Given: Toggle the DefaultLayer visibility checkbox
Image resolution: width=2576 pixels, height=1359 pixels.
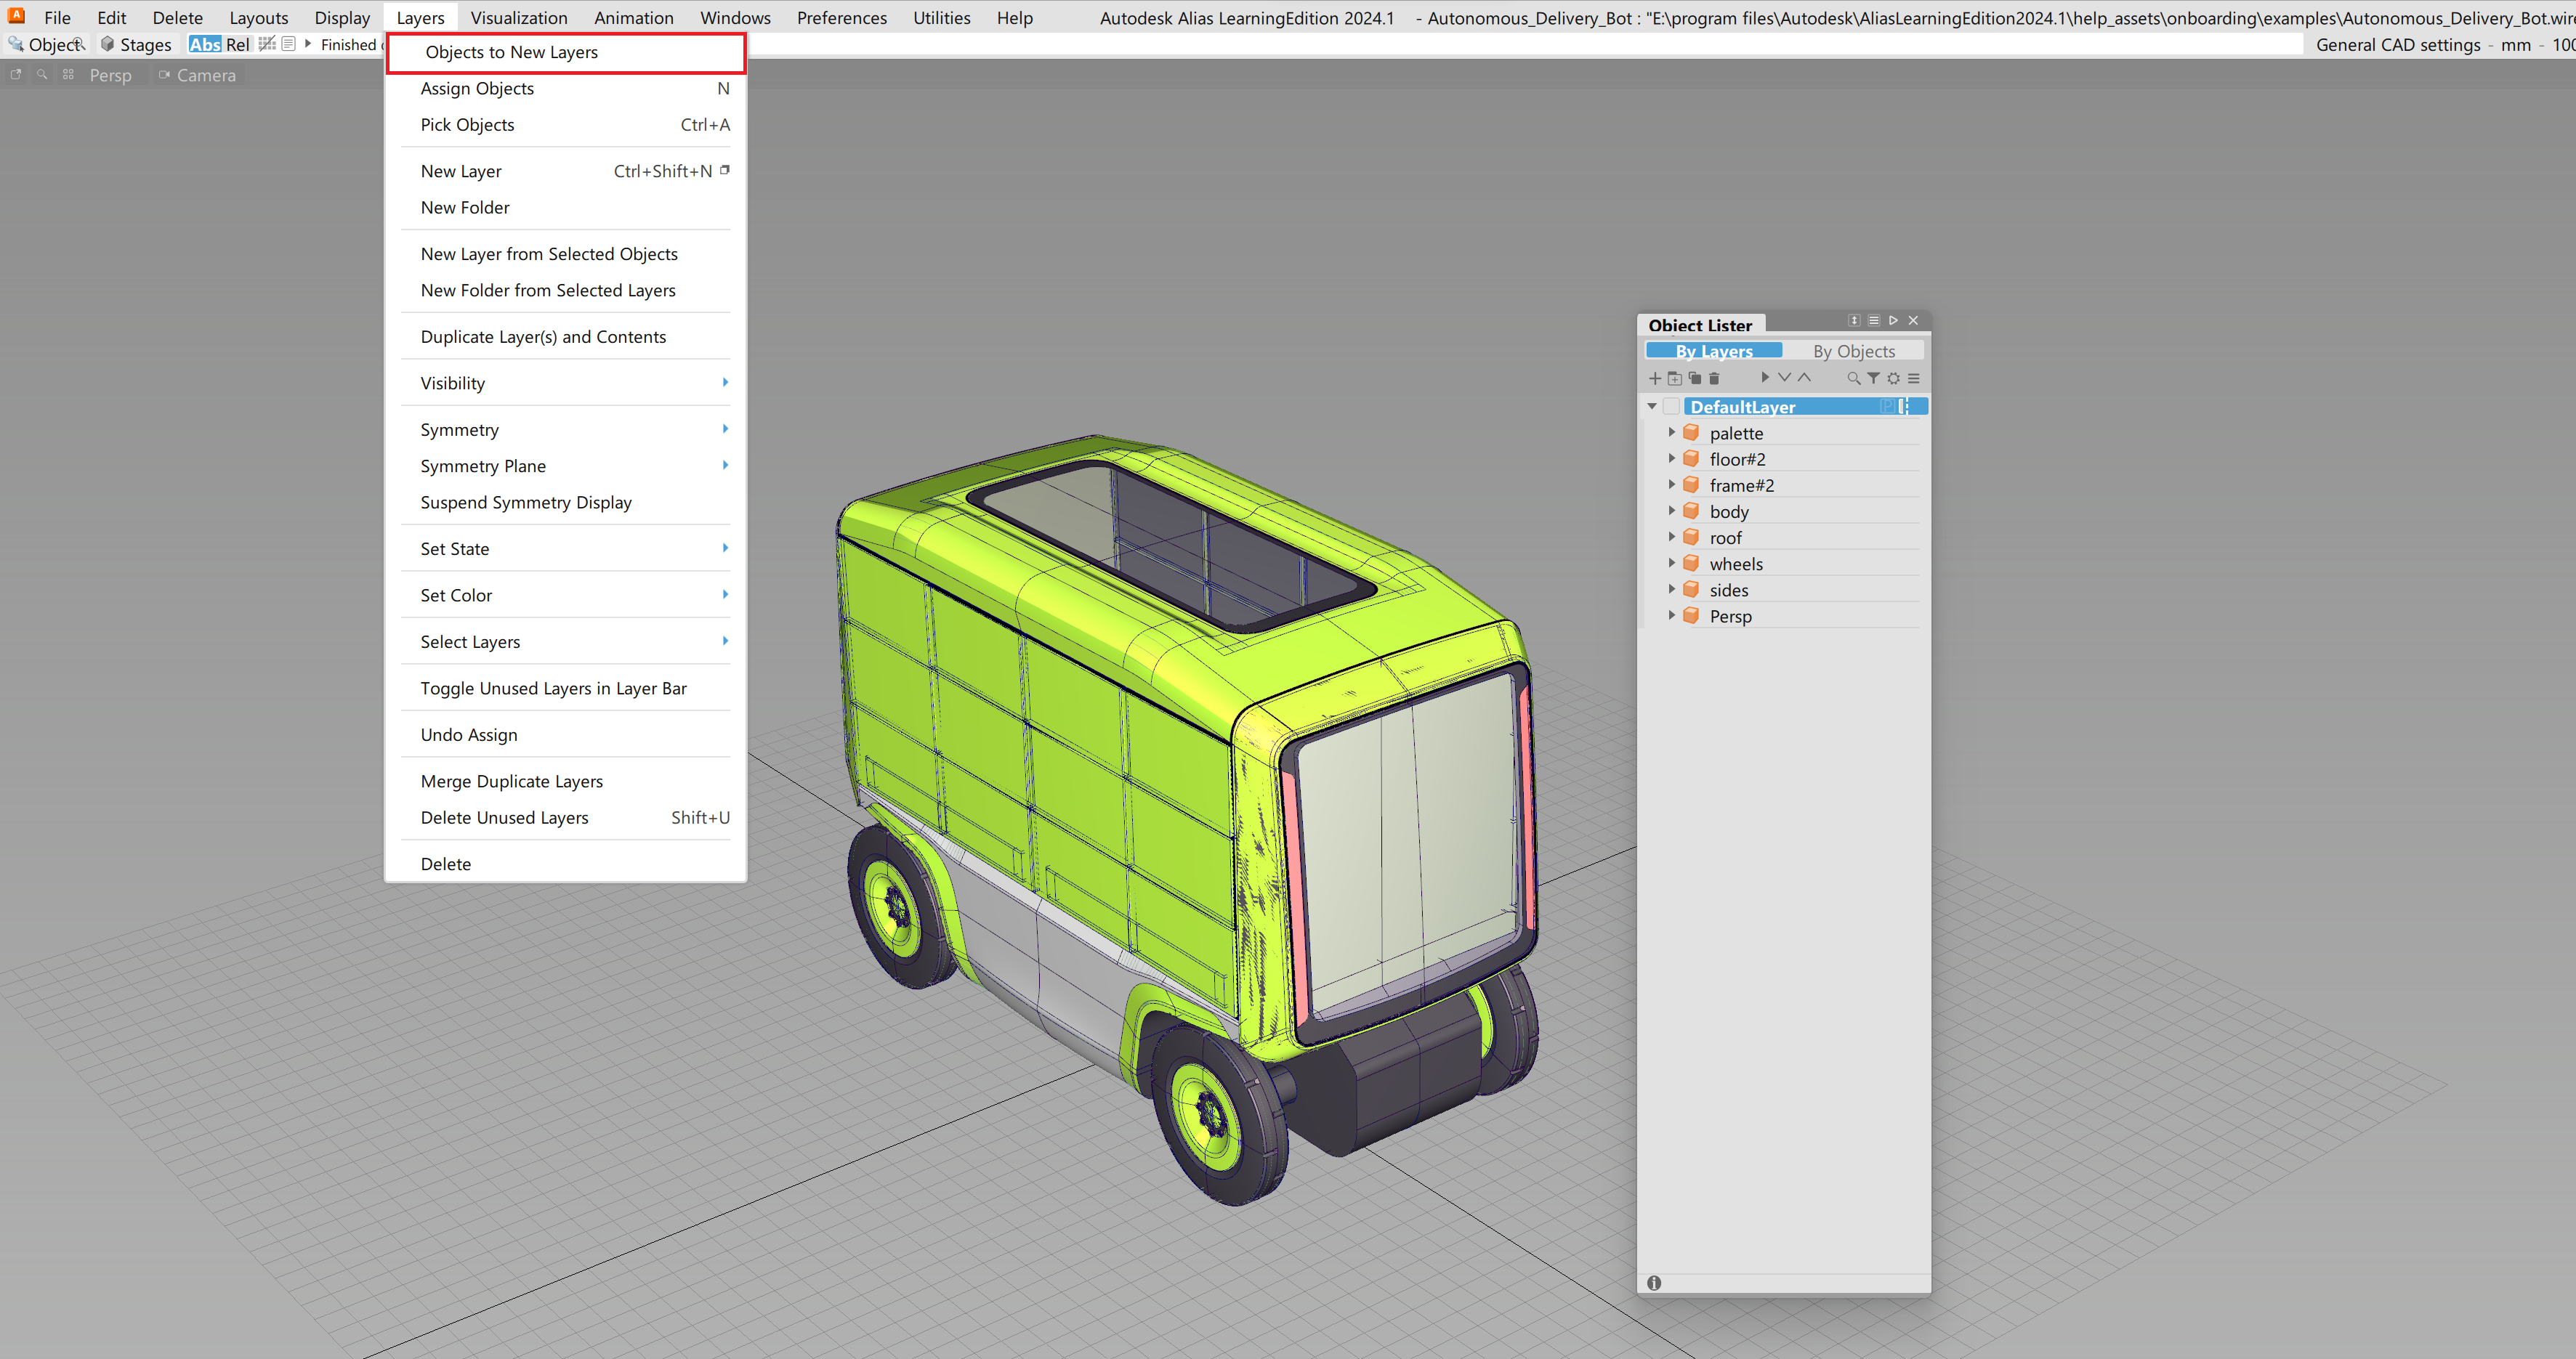Looking at the screenshot, I should 1671,407.
